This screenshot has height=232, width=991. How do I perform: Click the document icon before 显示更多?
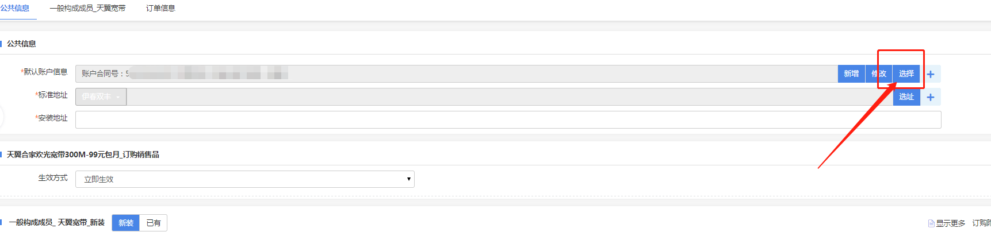[x=931, y=223]
